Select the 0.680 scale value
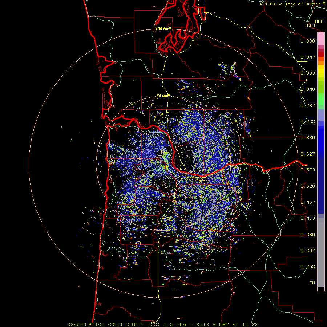Screen dimensions: 327x327 308,138
